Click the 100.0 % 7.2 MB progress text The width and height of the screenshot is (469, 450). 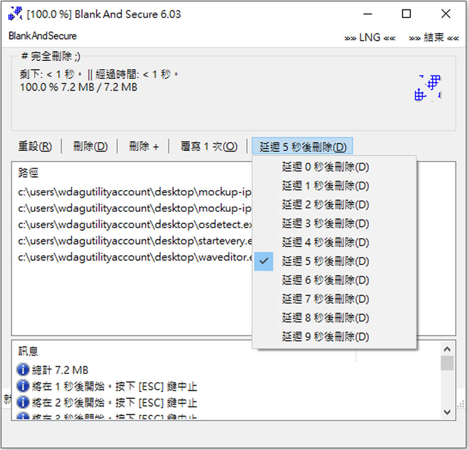click(x=79, y=87)
